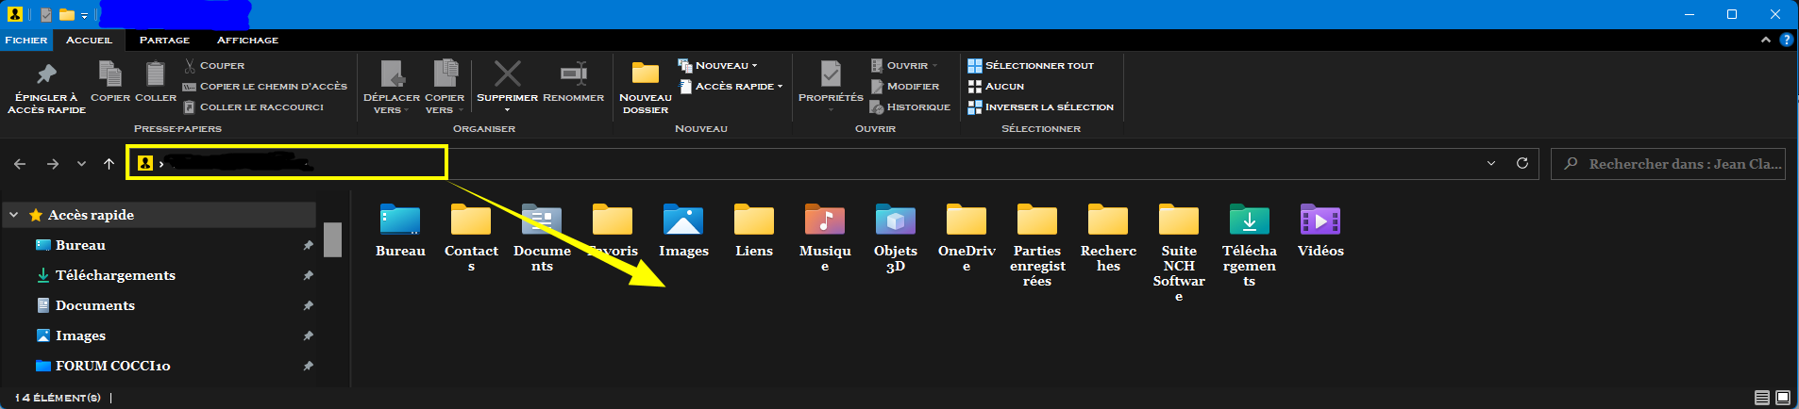Pin folder to Accès rapide
Viewport: 1799px width, 409px height.
[x=46, y=88]
